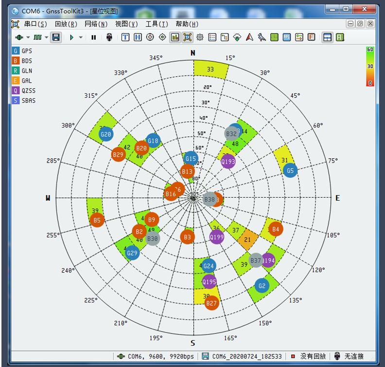Click the red navigation arrow icon
Screen dimensions: 385x367
pyautogui.click(x=249, y=37)
